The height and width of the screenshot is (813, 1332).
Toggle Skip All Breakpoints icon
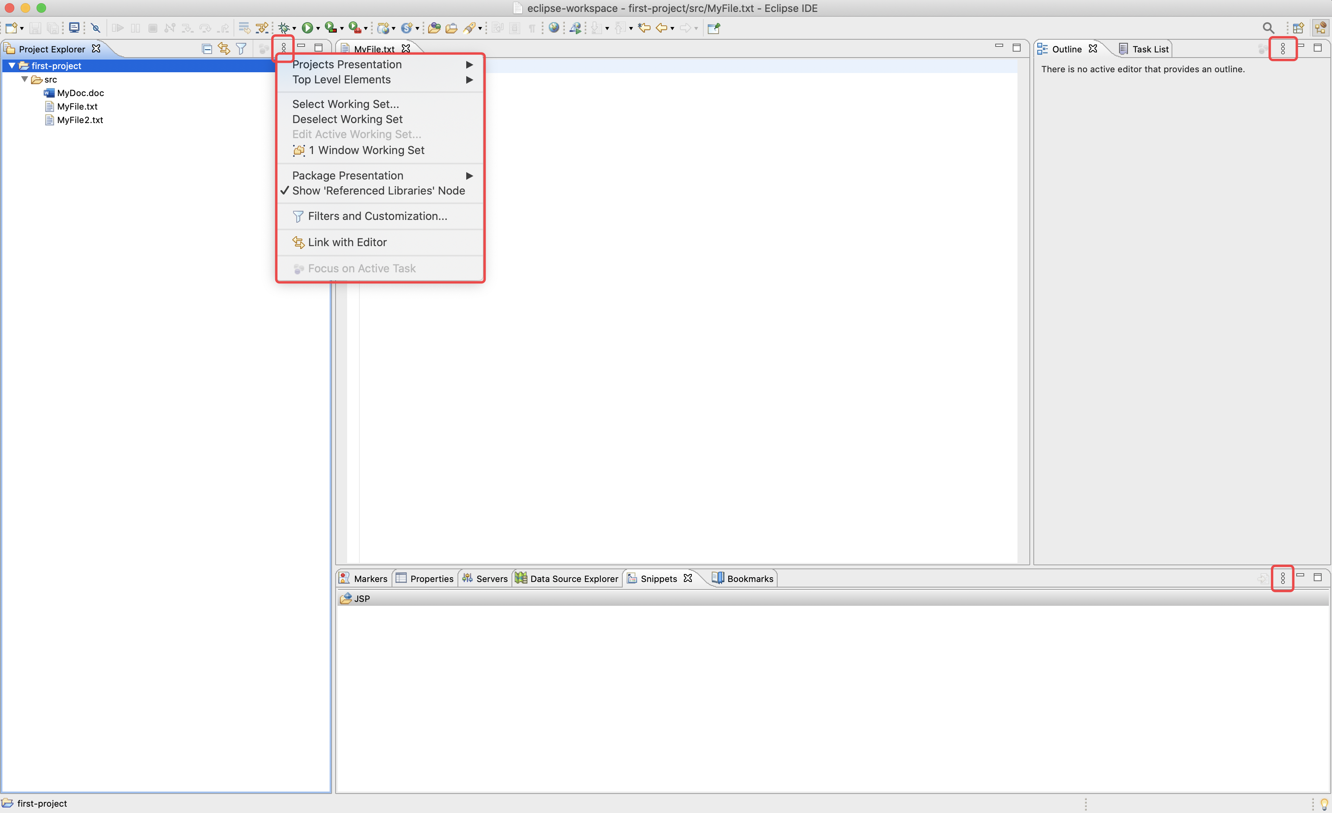pyautogui.click(x=96, y=28)
